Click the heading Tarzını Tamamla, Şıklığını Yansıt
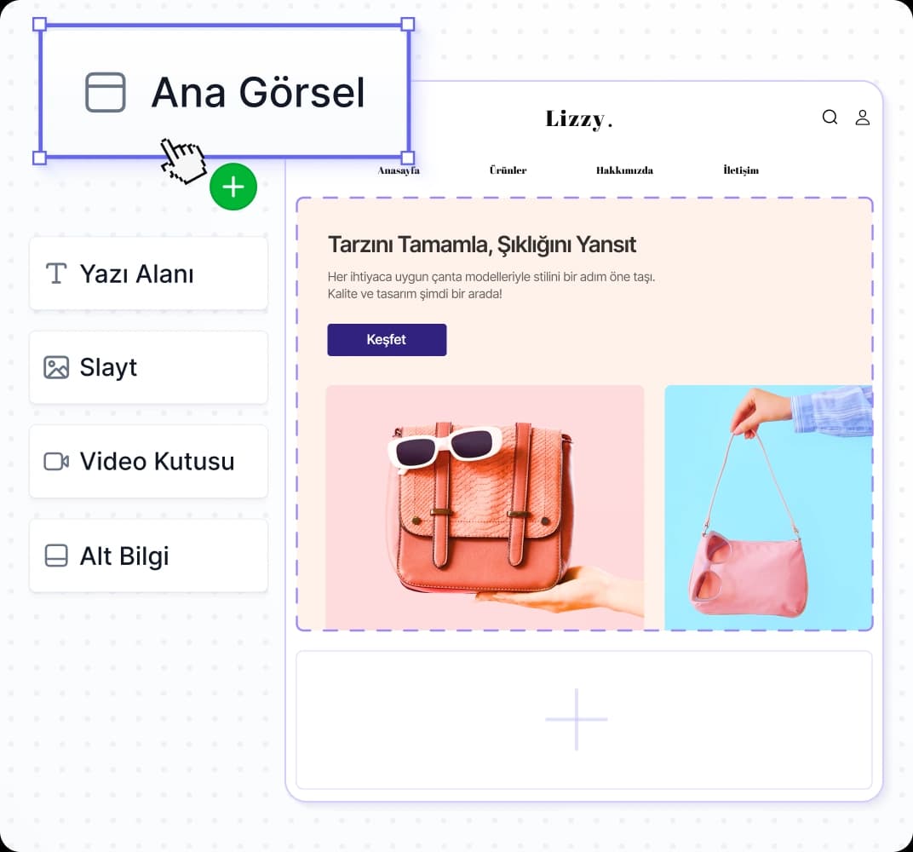The height and width of the screenshot is (852, 913). click(481, 245)
